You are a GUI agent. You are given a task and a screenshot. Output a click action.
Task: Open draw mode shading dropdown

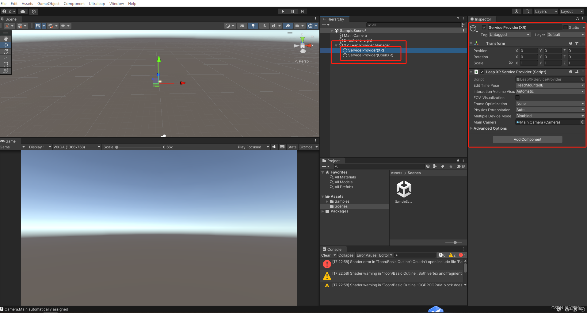(230, 26)
